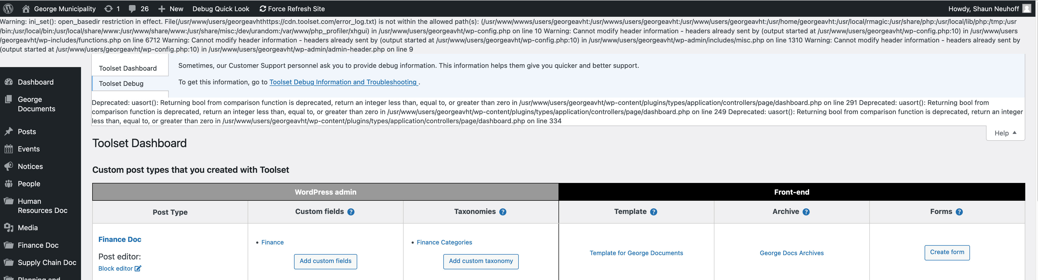Click the Template help question icon
Screen dimensions: 1038x280
[654, 212]
